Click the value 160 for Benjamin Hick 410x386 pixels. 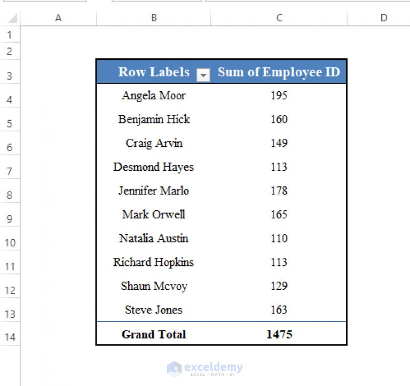(x=279, y=119)
